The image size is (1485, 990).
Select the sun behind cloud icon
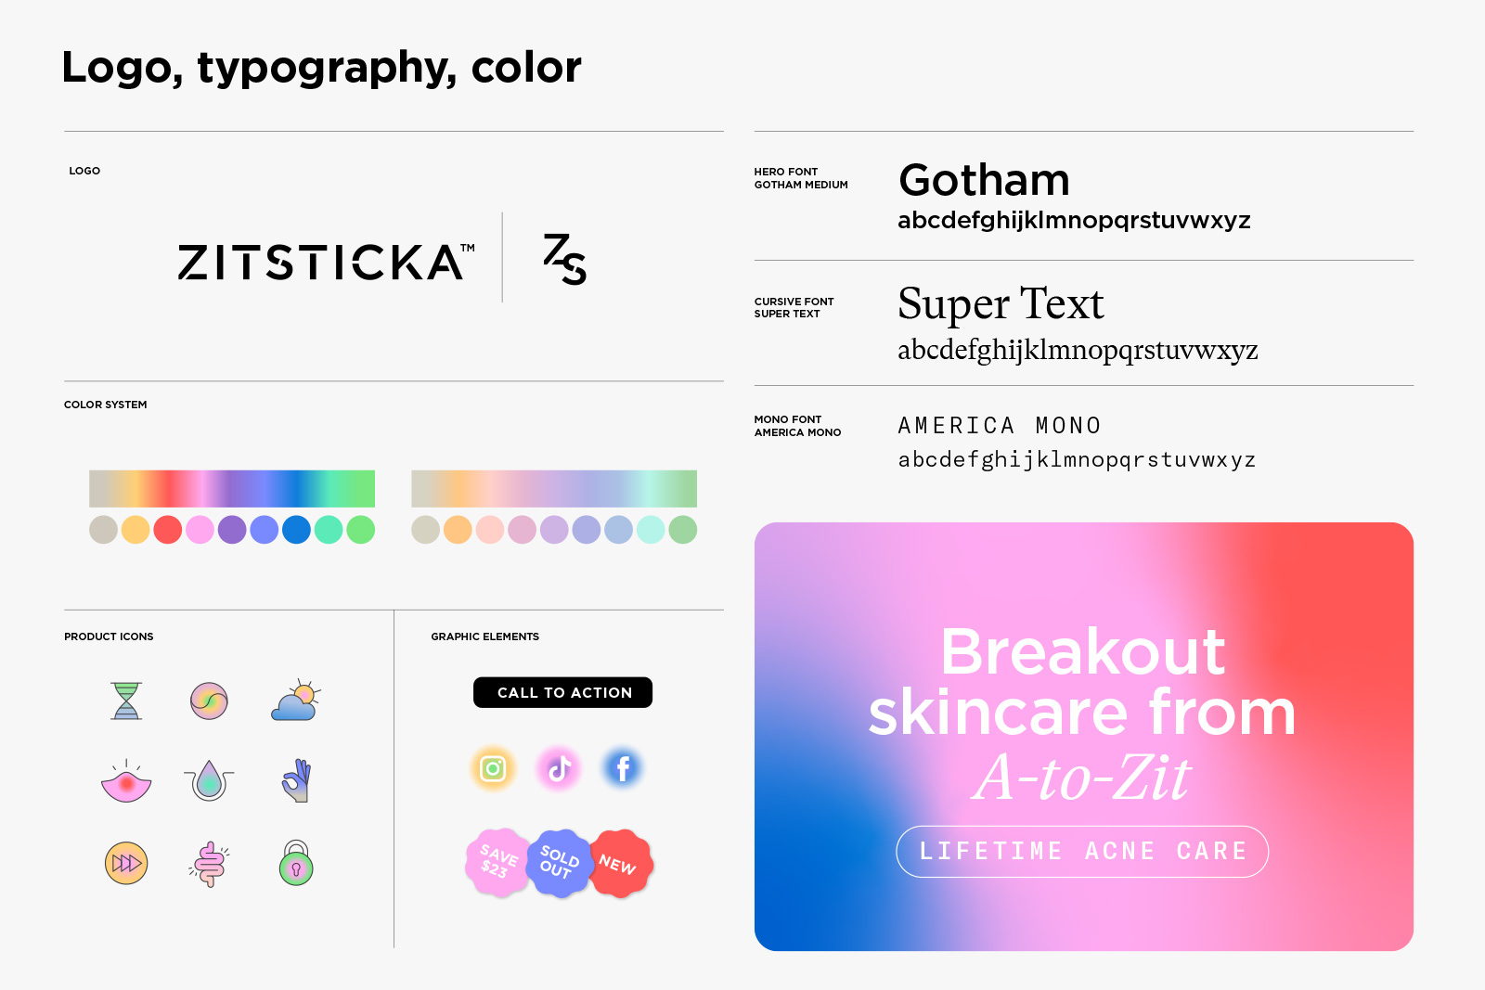tap(296, 701)
